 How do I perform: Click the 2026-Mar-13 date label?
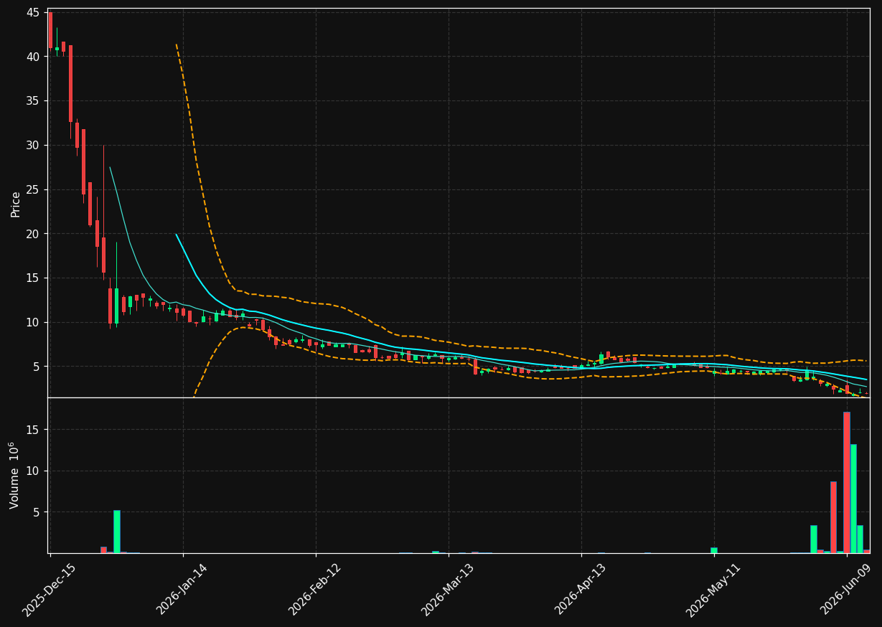point(447,590)
